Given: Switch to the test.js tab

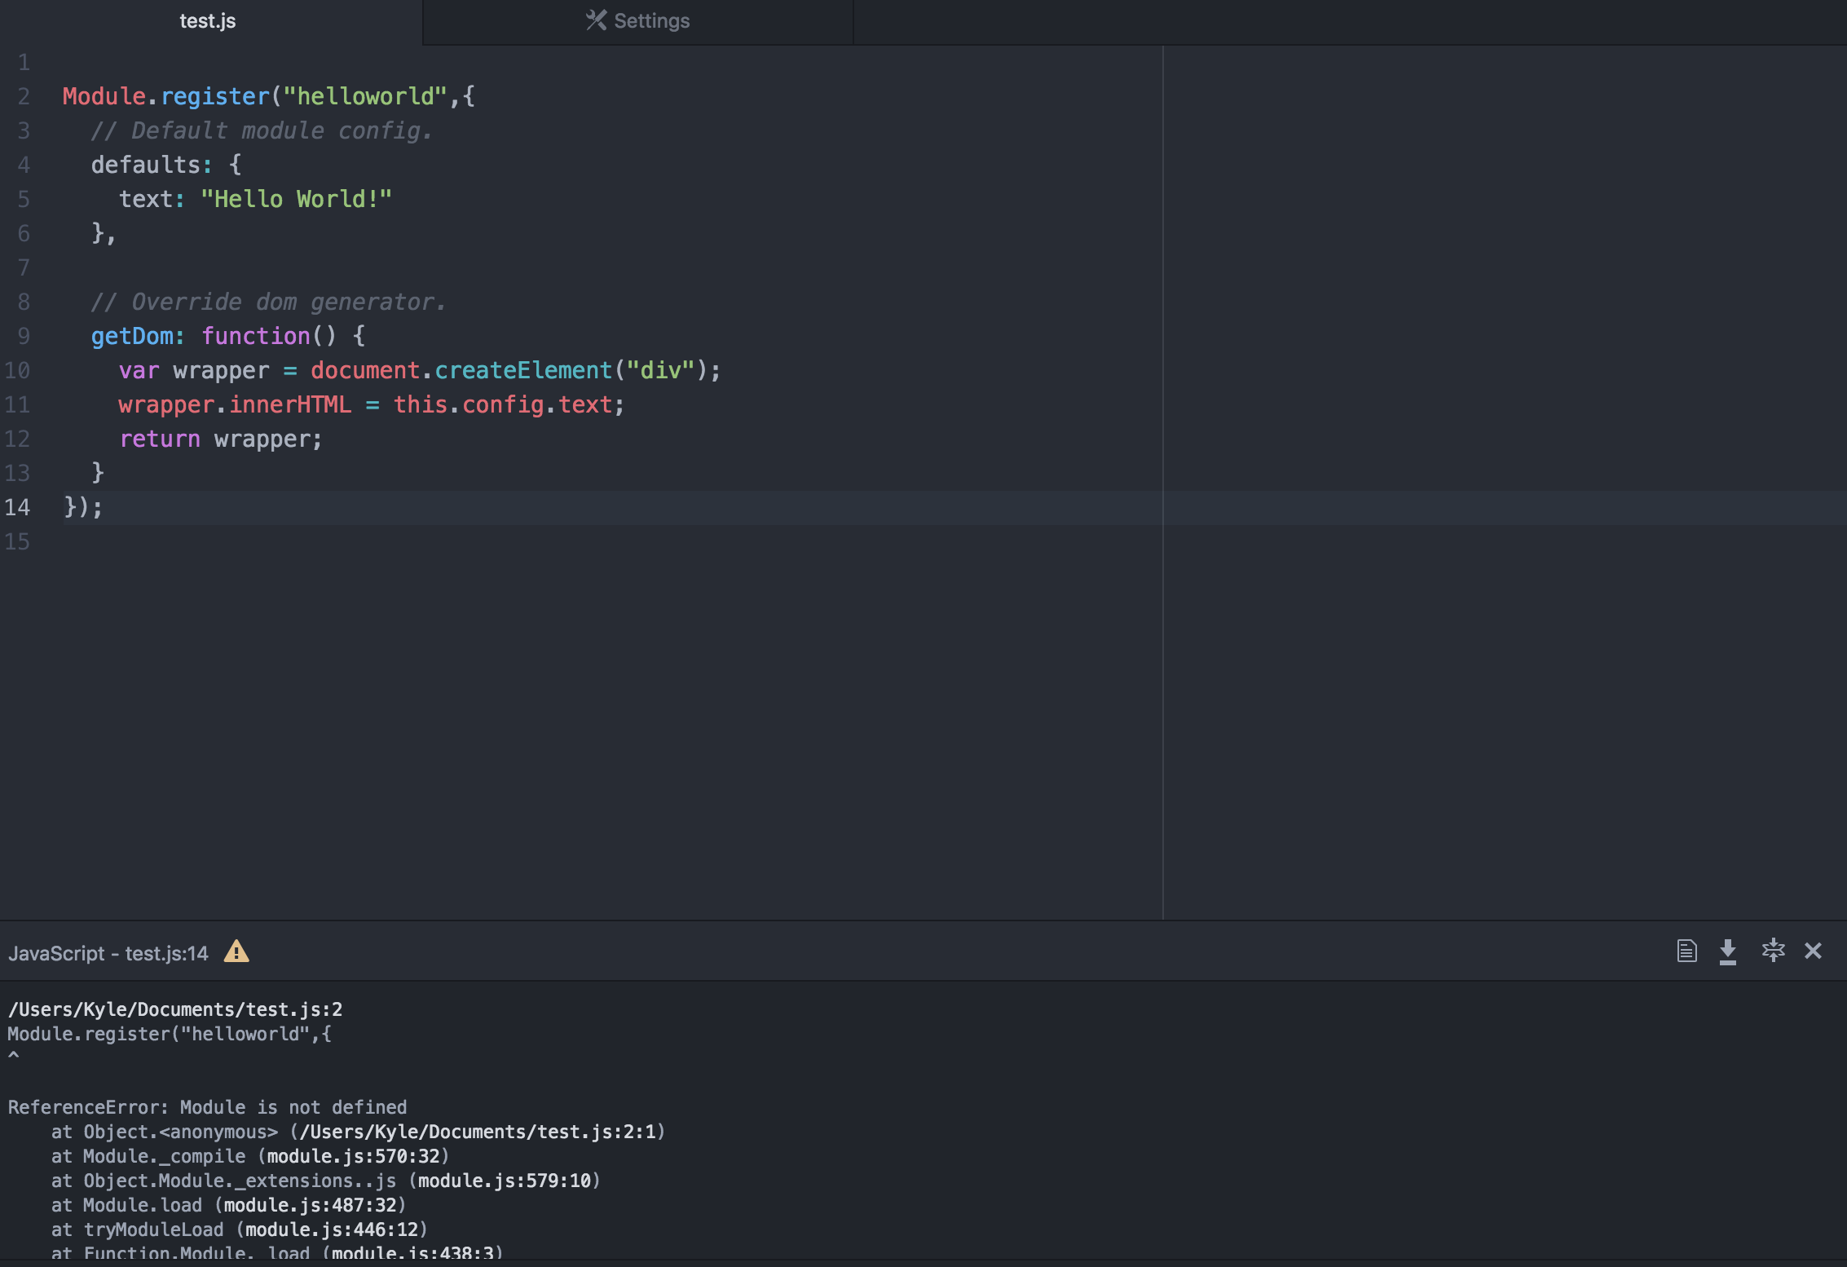Looking at the screenshot, I should coord(208,21).
